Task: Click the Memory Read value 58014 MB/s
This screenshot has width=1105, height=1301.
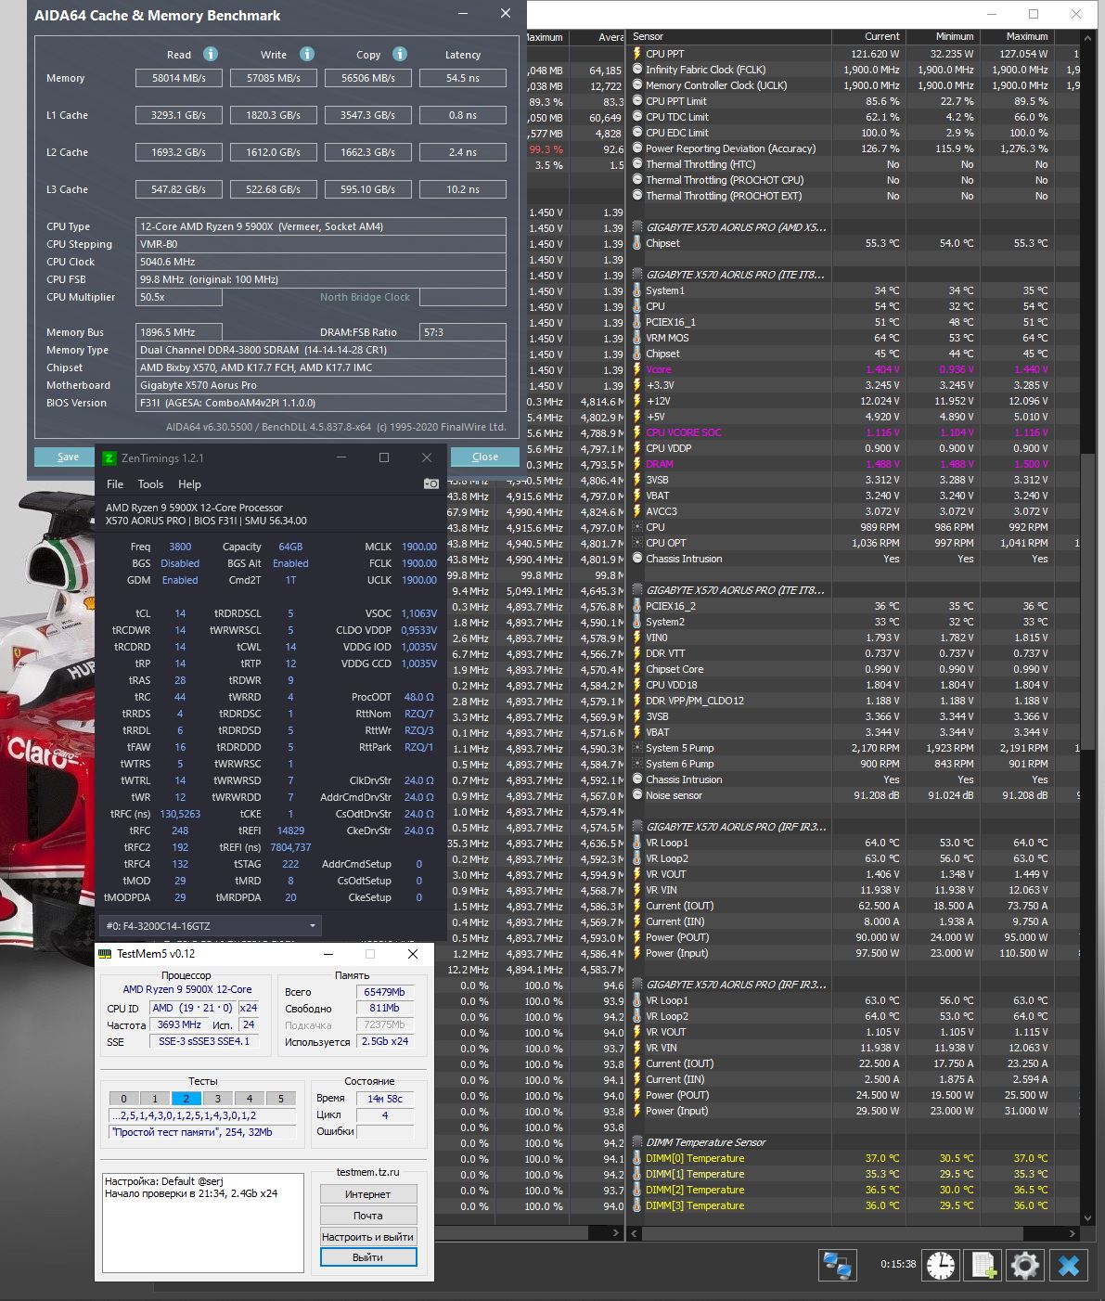Action: [179, 78]
